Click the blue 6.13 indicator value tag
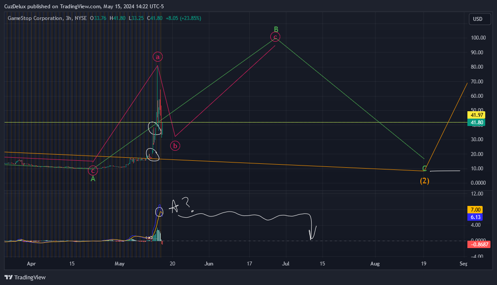497x285 pixels. coord(475,217)
